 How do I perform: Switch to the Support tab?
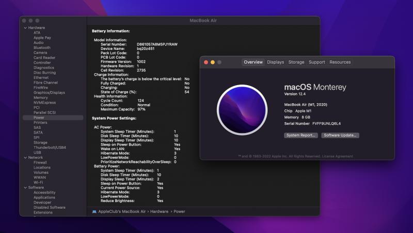coord(317,62)
